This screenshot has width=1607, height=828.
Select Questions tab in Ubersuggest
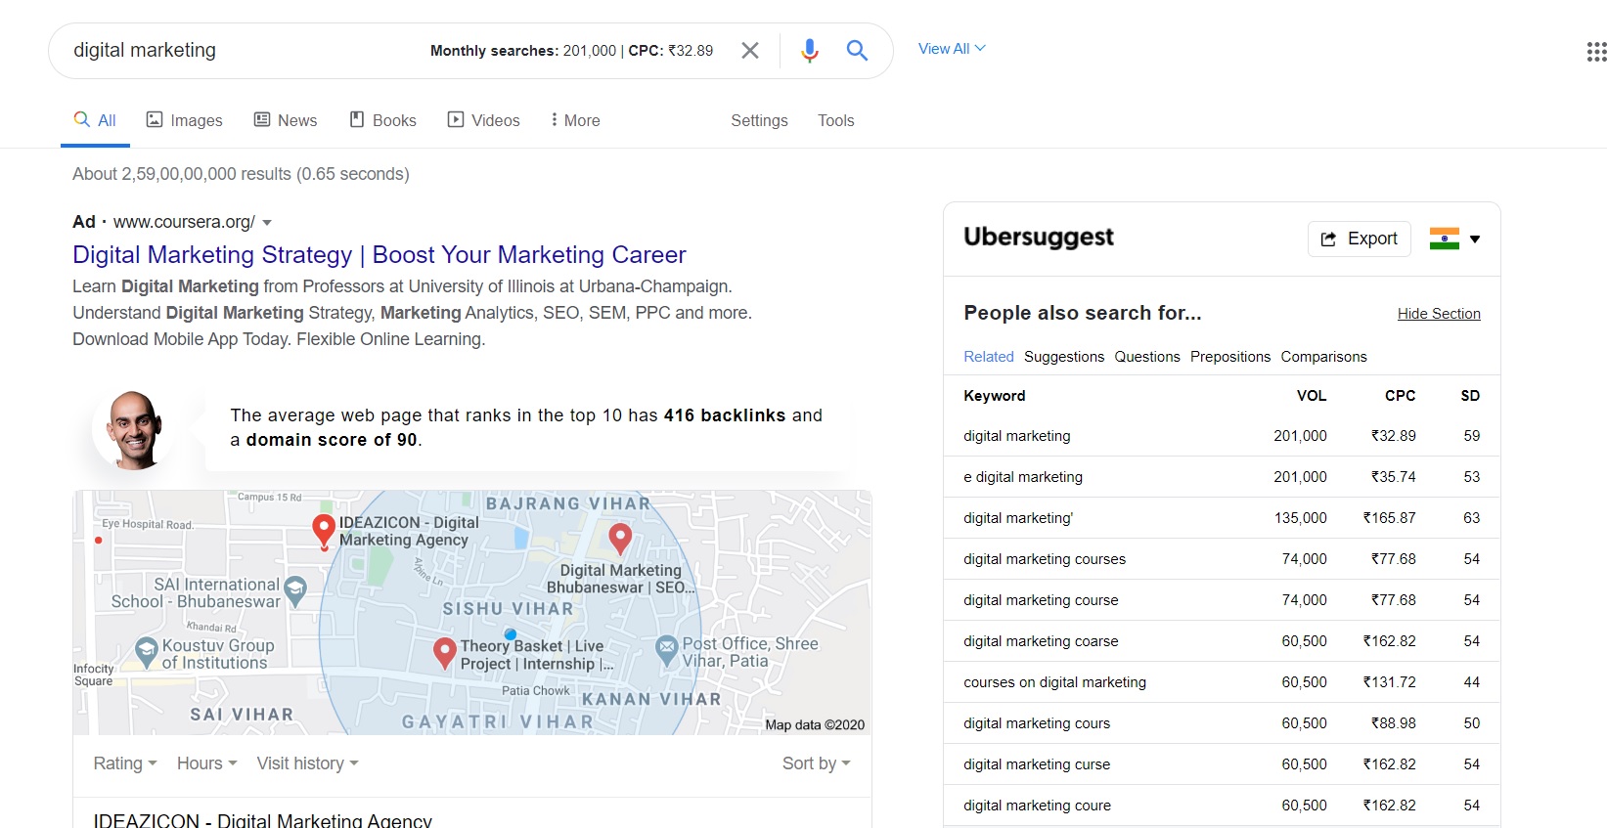click(x=1147, y=357)
